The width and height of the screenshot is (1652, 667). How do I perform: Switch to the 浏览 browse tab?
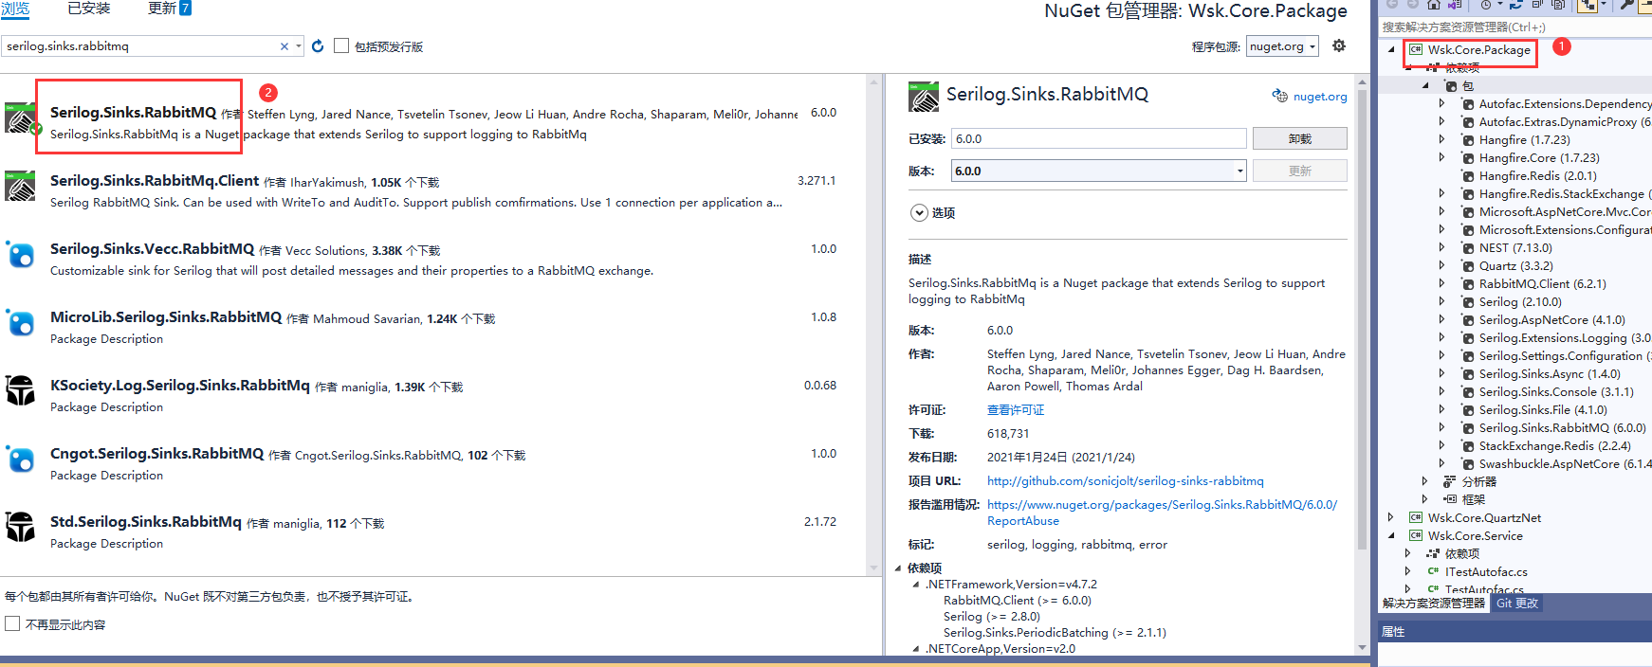[x=15, y=8]
